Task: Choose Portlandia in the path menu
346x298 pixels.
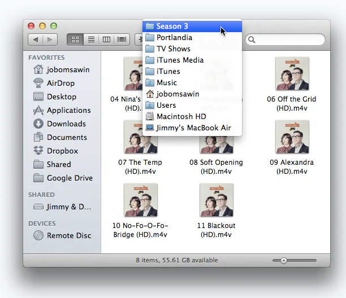Action: coord(192,37)
